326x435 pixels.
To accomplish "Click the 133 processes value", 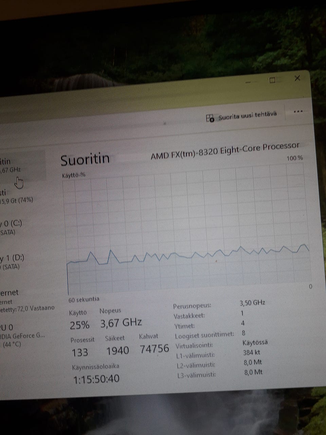I will click(x=80, y=352).
